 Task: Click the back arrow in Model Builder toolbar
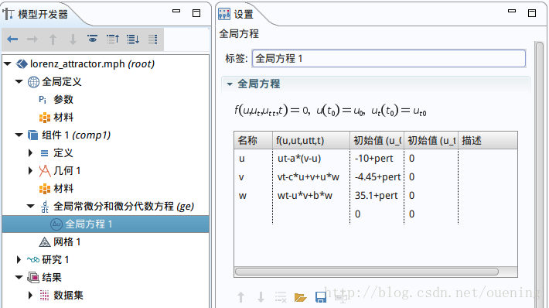click(x=12, y=39)
